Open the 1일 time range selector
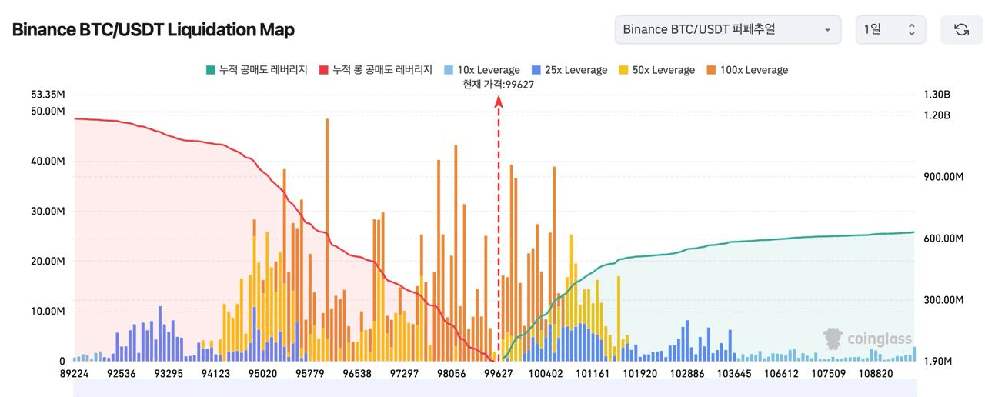Image resolution: width=985 pixels, height=397 pixels. point(890,29)
